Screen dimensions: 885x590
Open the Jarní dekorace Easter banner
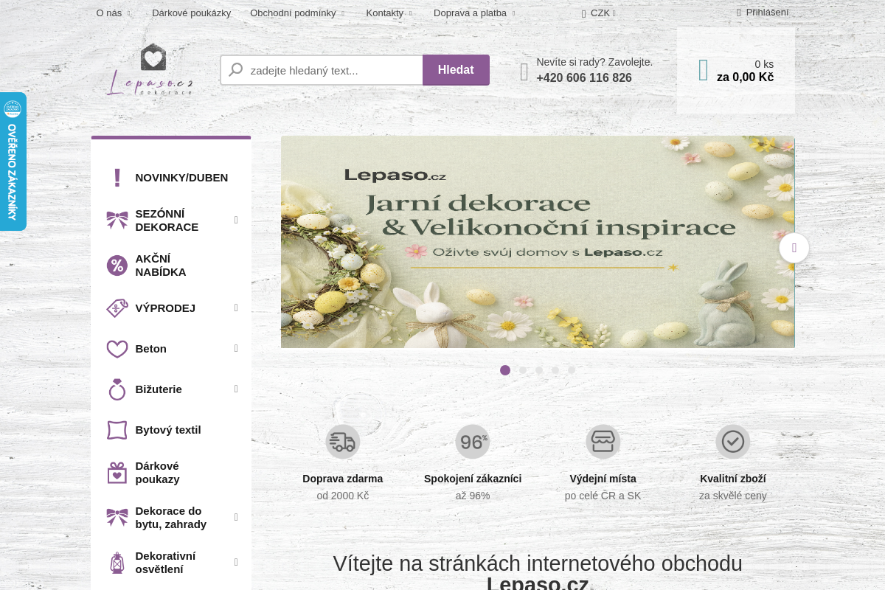538,242
